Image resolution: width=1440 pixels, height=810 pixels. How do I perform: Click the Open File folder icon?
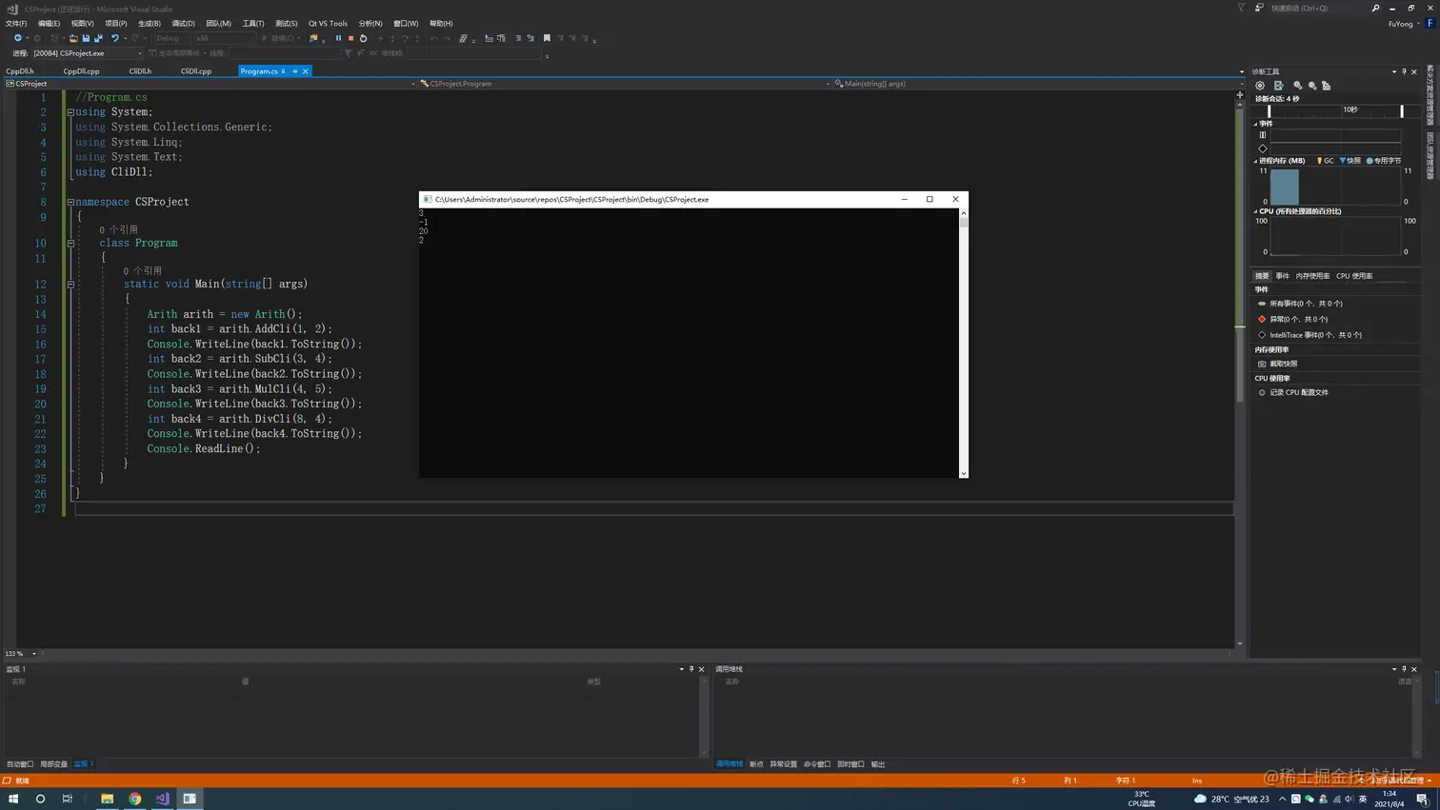(x=72, y=38)
